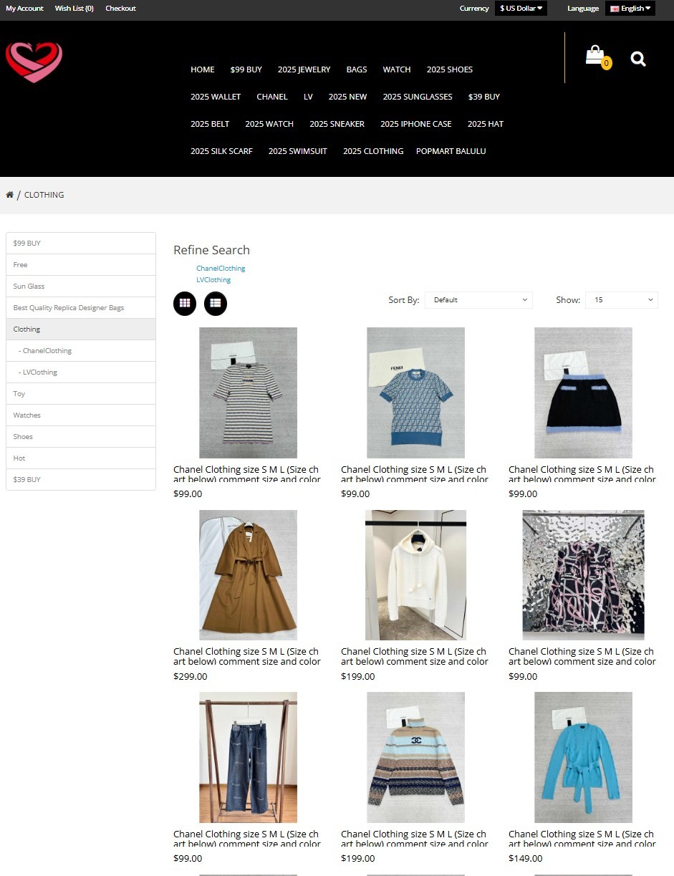Image resolution: width=674 pixels, height=876 pixels.
Task: Open the Wish List (0) link
Action: [x=74, y=9]
